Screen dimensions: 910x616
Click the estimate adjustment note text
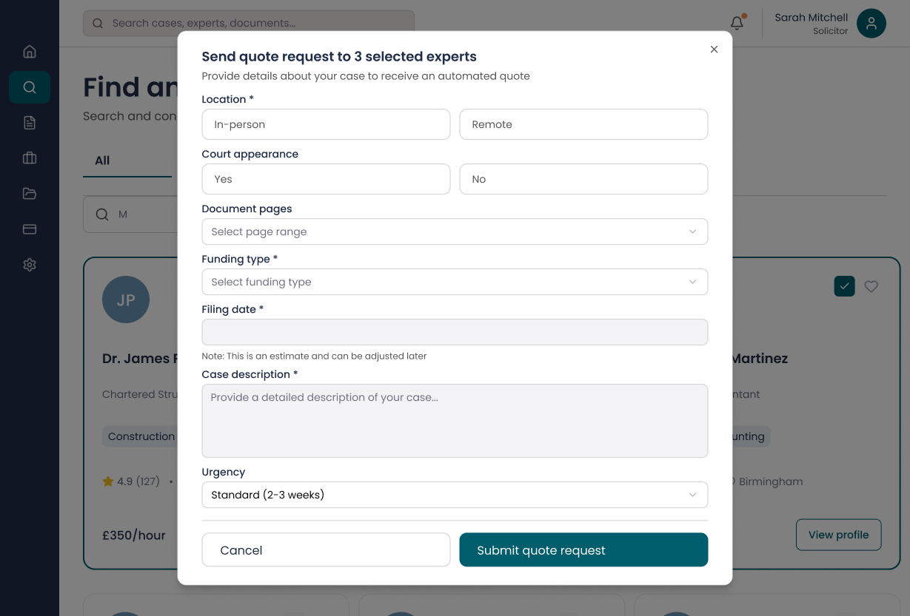pos(314,356)
